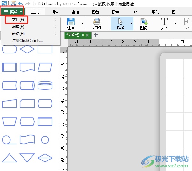Pick the manual input slanted-top shape
Viewport: 192px width, 171px height.
10,103
